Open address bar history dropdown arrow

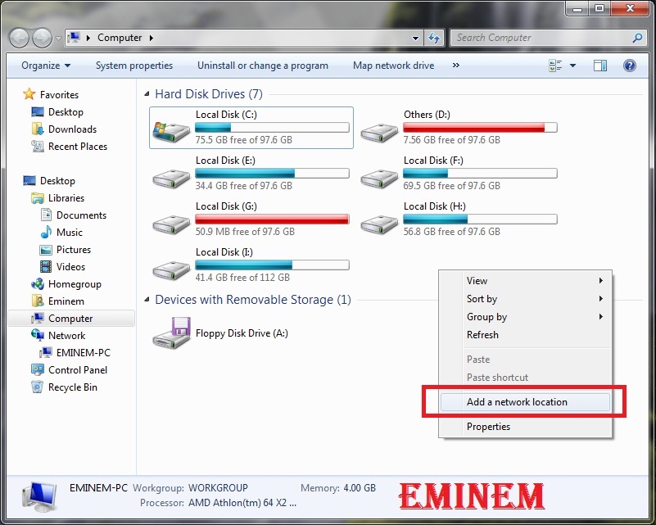tap(415, 38)
